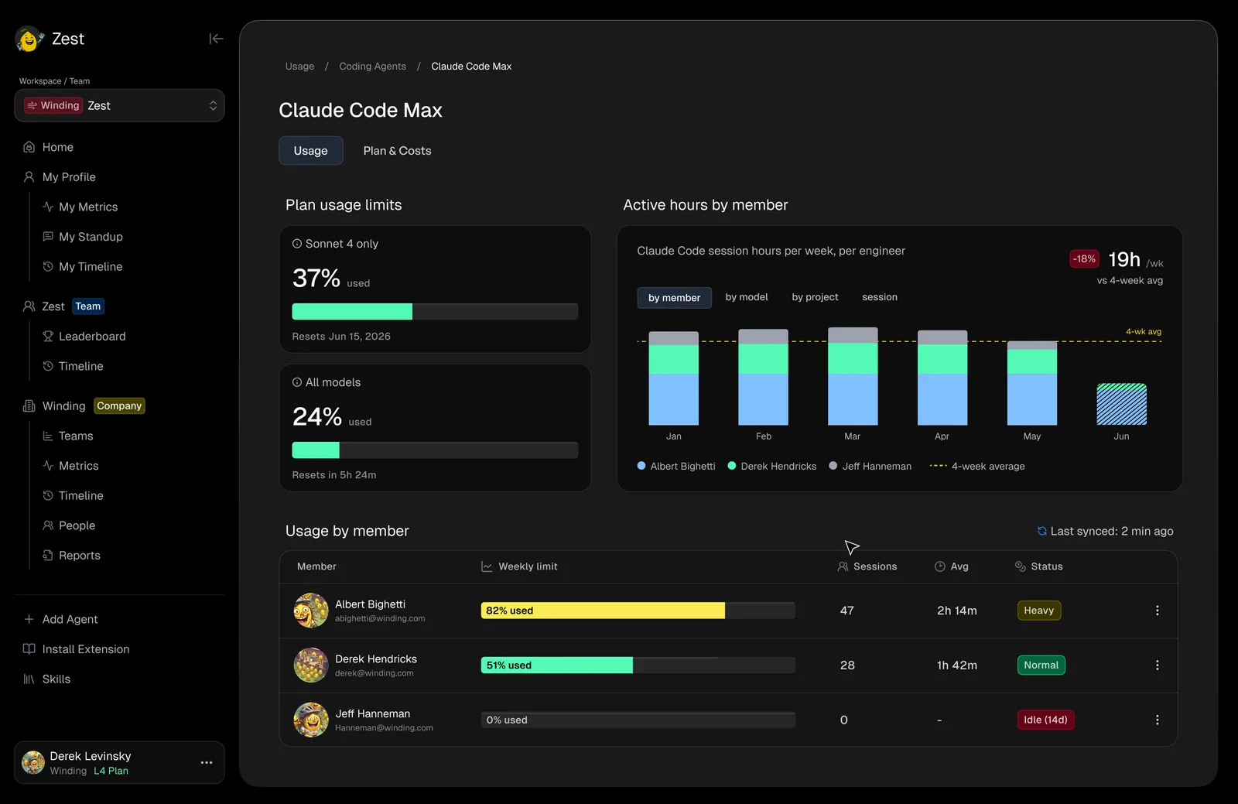Go to Home in the sidebar
Screen dimensions: 1238x804
pyautogui.click(x=48, y=147)
